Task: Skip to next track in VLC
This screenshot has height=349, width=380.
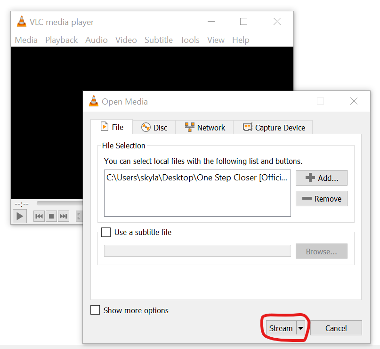Action: pos(64,216)
